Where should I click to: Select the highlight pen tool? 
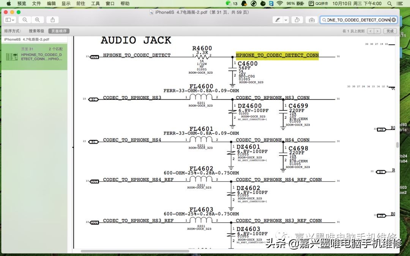pos(278,20)
